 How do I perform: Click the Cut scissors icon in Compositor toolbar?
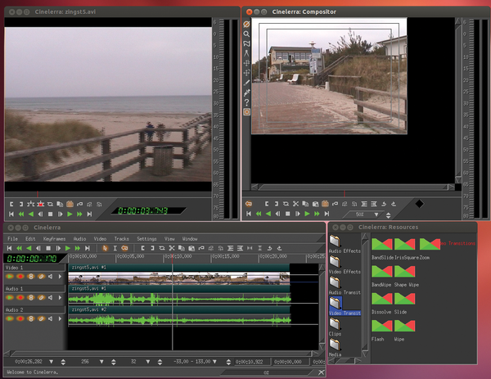coord(295,204)
